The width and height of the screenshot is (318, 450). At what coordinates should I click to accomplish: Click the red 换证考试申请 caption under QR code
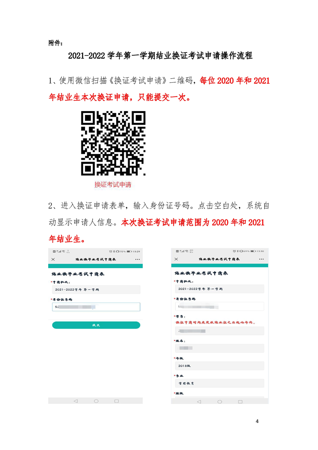[x=113, y=184]
